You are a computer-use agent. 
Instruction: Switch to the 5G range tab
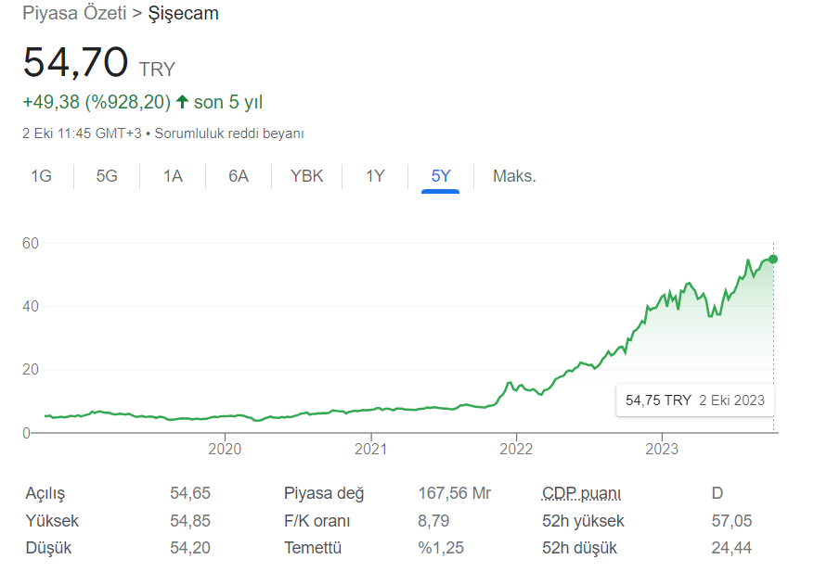click(107, 176)
